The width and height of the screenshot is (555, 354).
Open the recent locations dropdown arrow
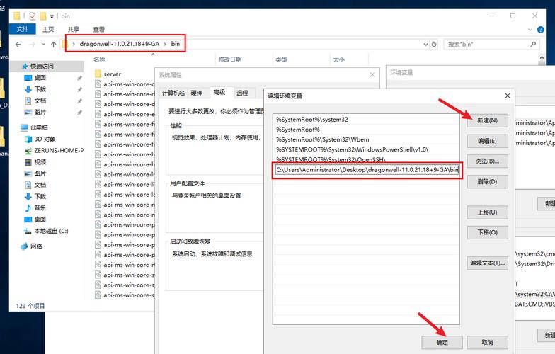(44, 44)
